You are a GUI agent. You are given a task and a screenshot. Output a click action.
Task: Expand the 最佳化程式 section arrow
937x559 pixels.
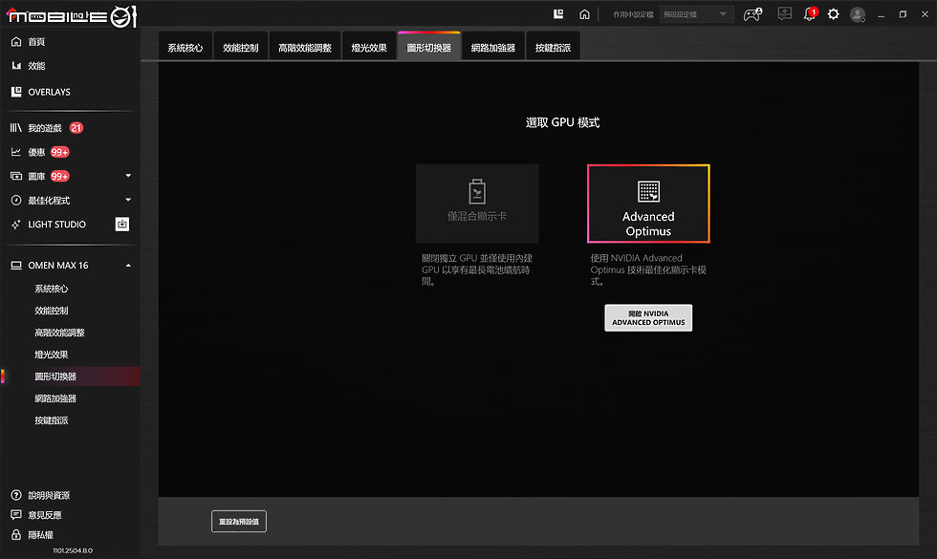point(128,200)
